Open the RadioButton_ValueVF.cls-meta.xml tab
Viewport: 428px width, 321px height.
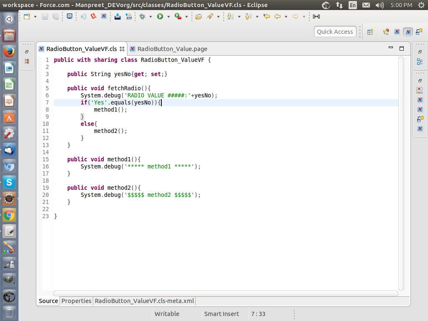tap(144, 301)
